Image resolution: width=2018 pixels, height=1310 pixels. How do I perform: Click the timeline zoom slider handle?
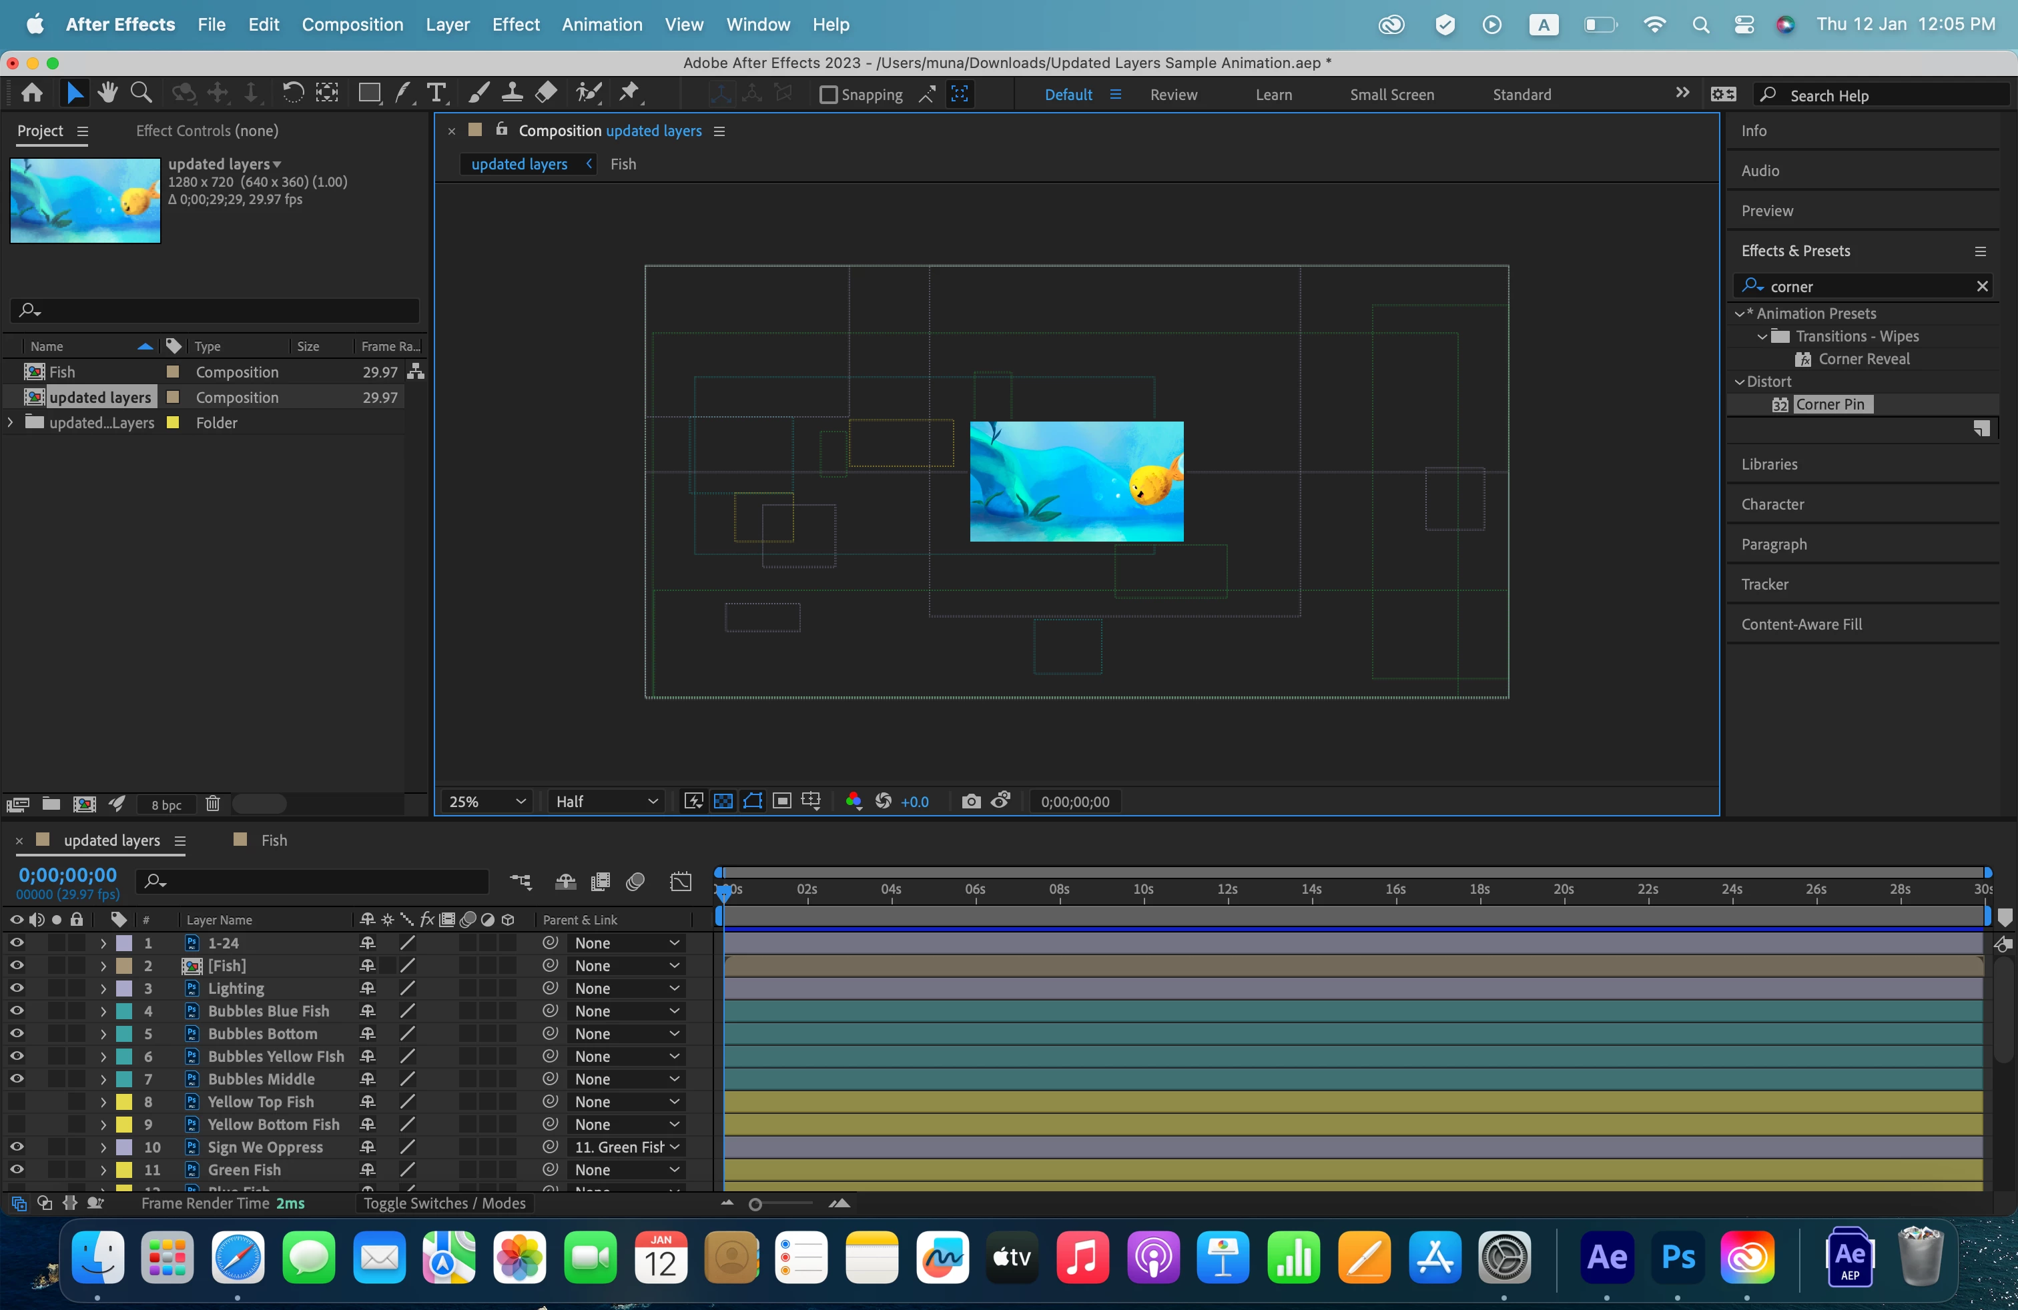pyautogui.click(x=755, y=1204)
